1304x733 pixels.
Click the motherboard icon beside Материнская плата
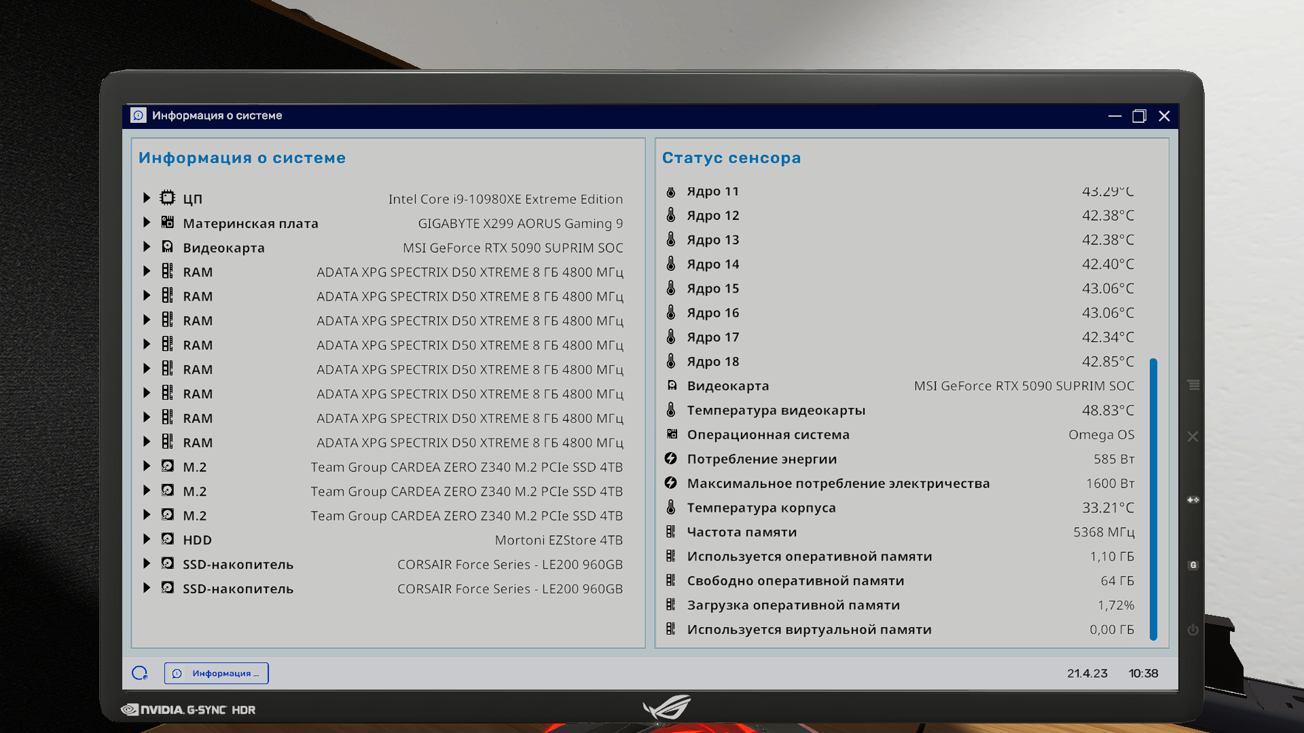coord(168,222)
